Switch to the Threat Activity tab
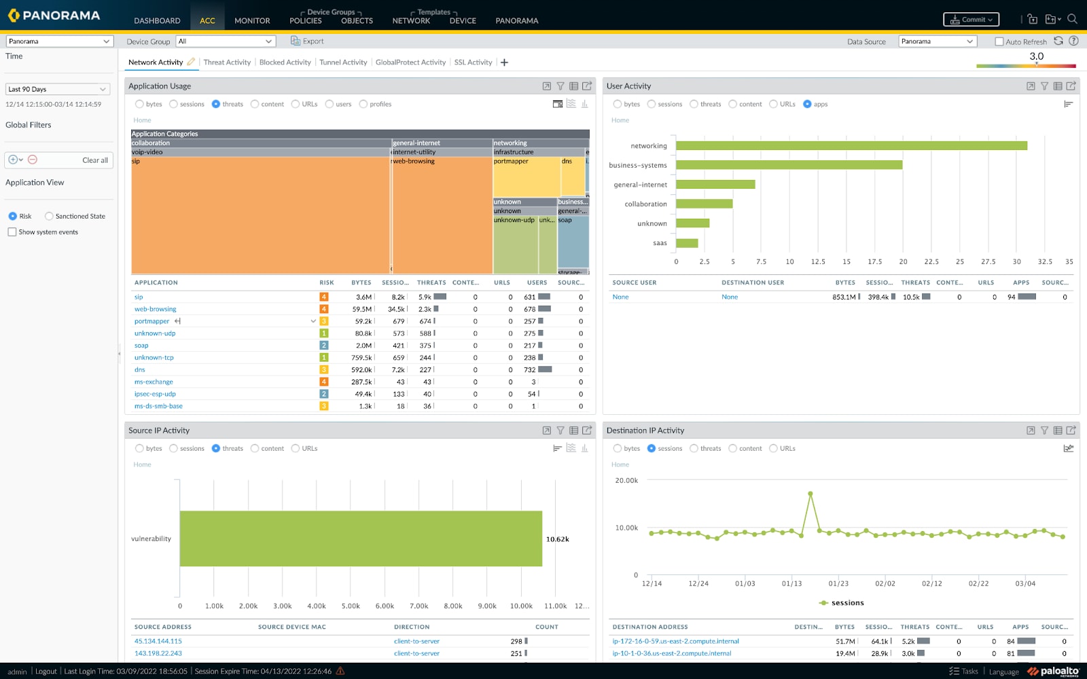The width and height of the screenshot is (1087, 679). coord(227,62)
